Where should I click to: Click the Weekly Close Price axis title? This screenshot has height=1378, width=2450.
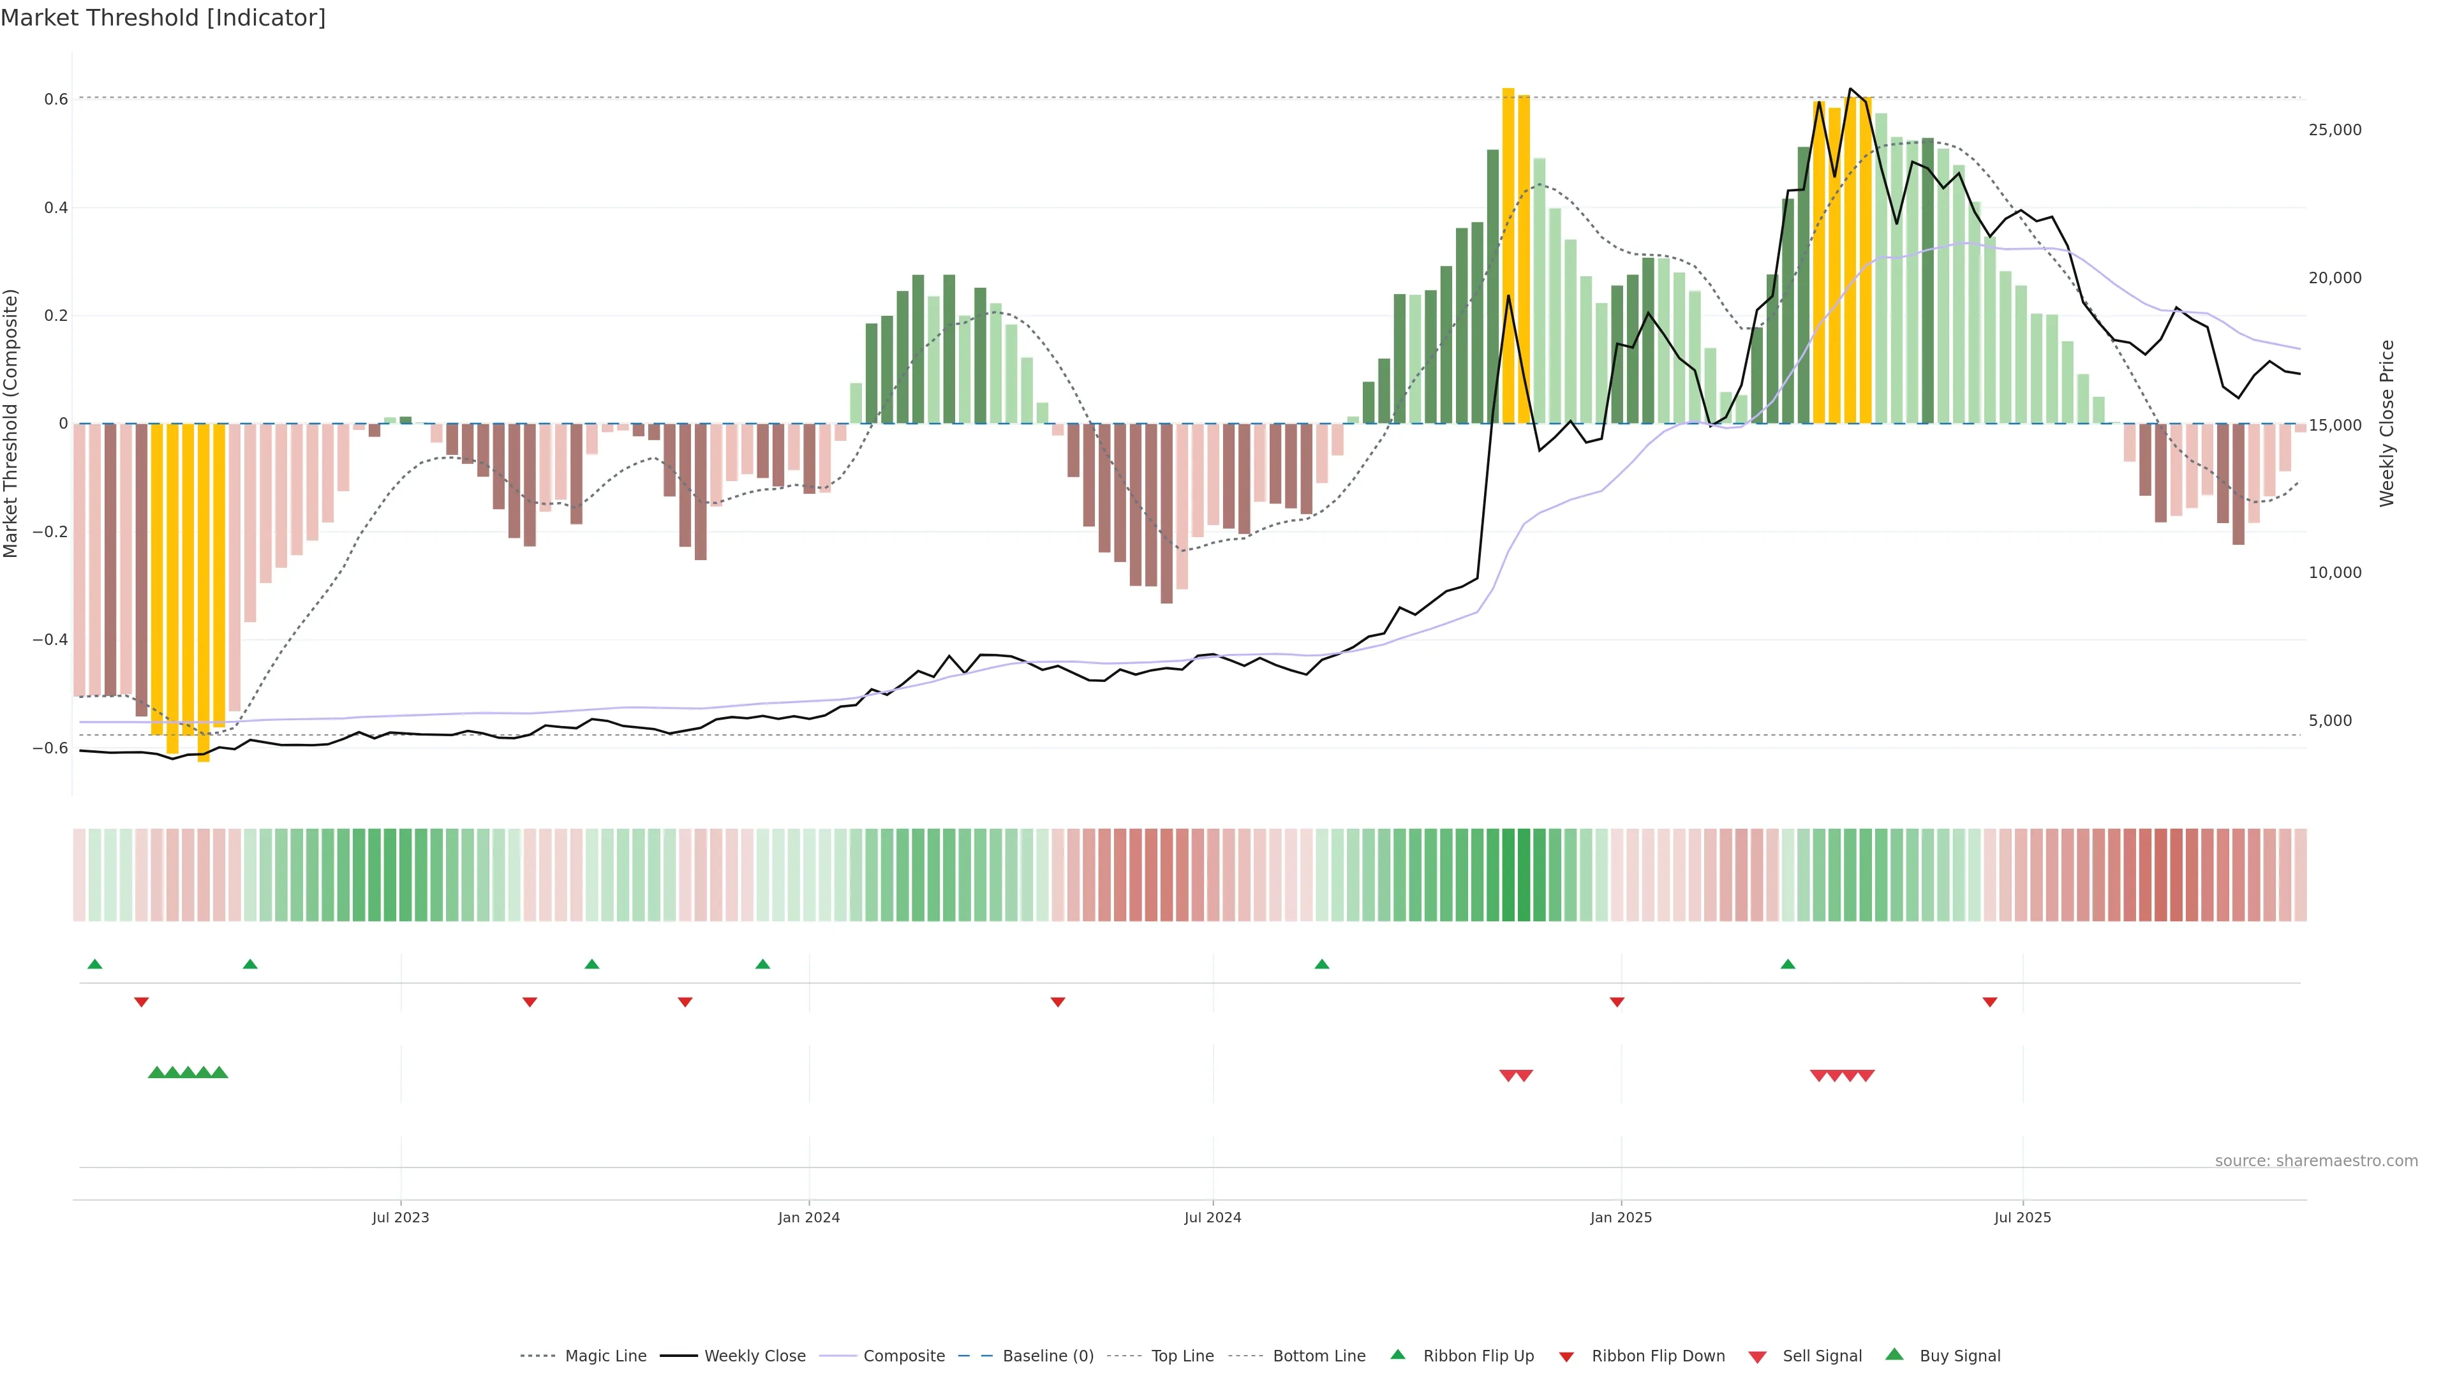[2387, 423]
